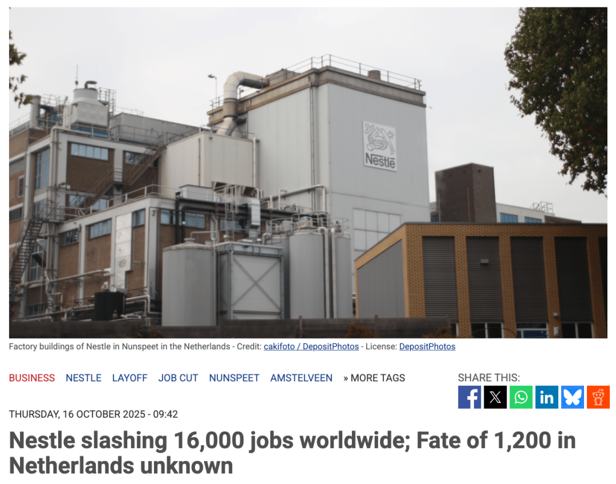
Task: Click the Nestle factory photo
Action: [308, 172]
